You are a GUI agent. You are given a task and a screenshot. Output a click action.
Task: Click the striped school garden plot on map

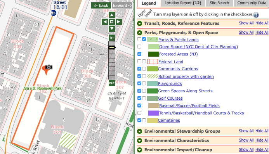(x=68, y=141)
